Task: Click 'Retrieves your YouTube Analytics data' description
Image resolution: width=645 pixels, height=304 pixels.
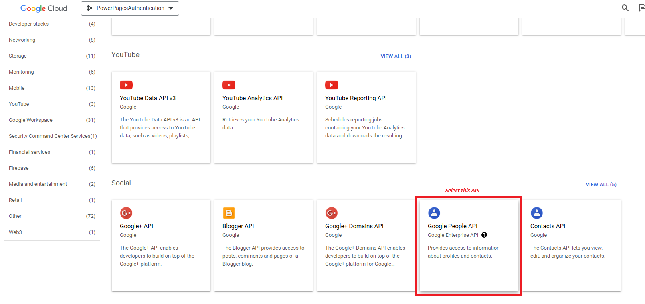Action: (261, 124)
